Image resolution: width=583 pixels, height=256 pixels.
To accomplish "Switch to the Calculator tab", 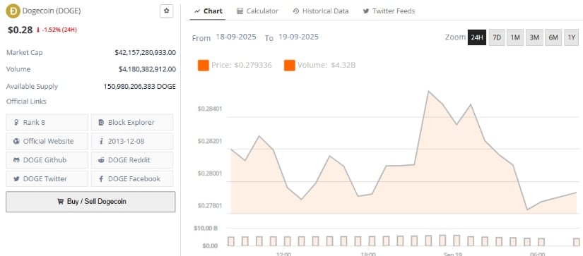I will tap(257, 11).
